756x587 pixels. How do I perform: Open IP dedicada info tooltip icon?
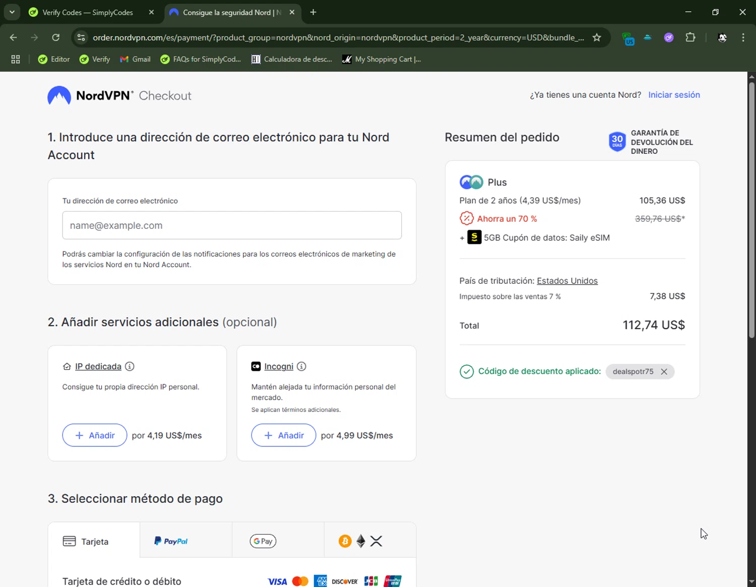click(x=130, y=366)
